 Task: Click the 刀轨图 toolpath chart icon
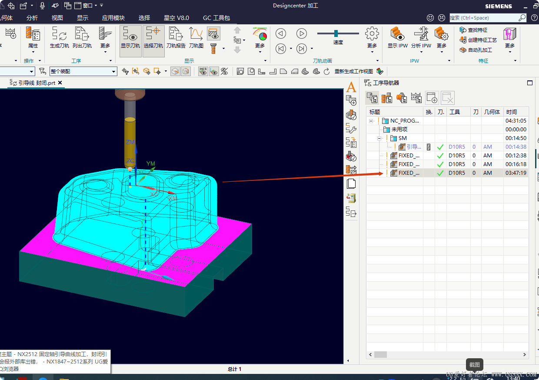pos(196,37)
